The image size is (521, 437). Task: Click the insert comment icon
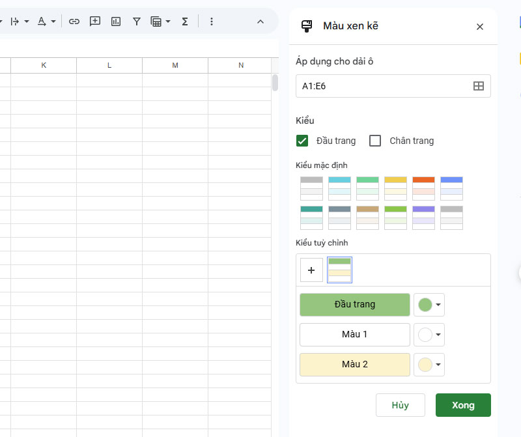pos(95,21)
